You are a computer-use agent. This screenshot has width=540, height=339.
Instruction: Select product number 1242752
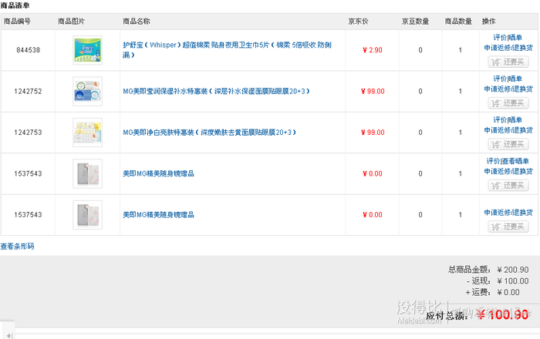click(28, 92)
